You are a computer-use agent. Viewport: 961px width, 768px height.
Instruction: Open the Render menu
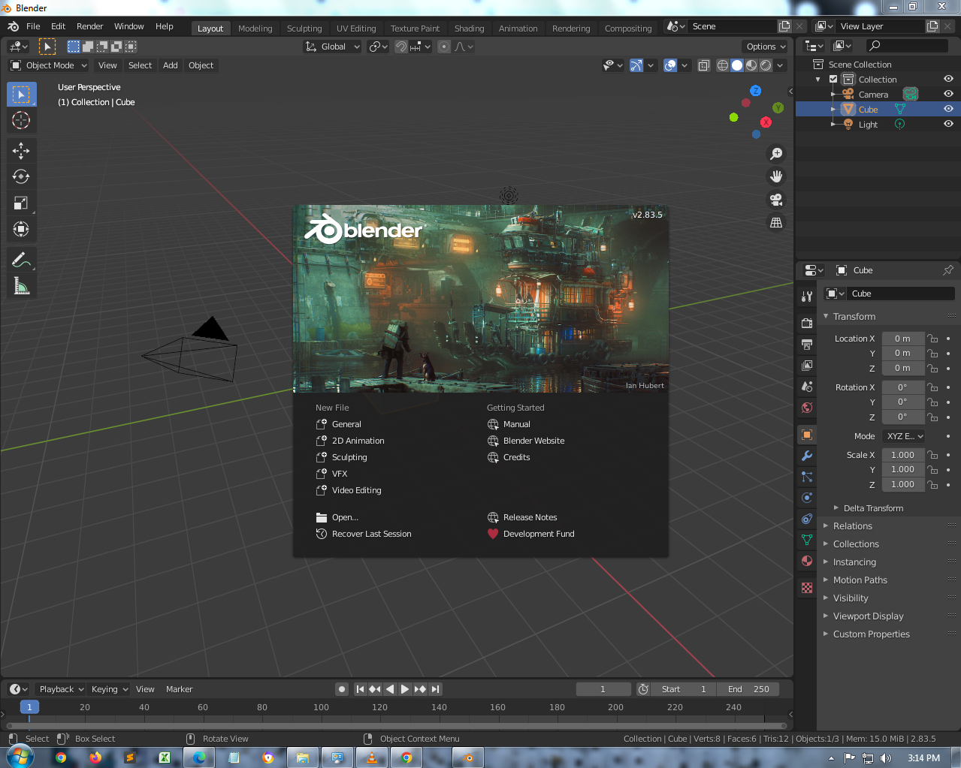coord(89,26)
